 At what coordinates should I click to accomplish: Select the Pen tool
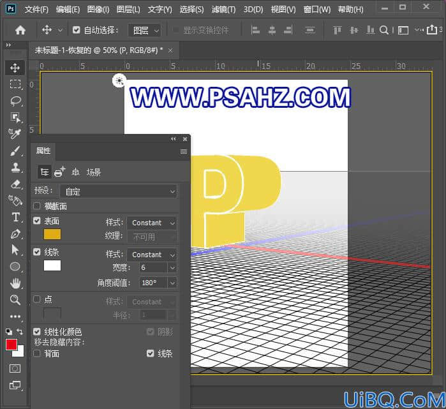pos(15,234)
